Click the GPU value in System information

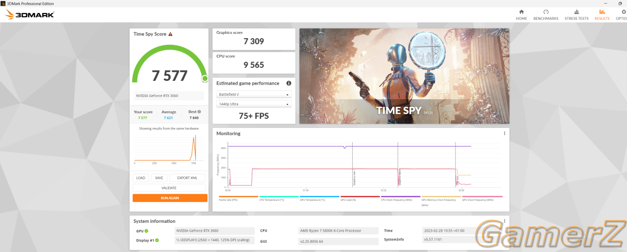pos(214,231)
